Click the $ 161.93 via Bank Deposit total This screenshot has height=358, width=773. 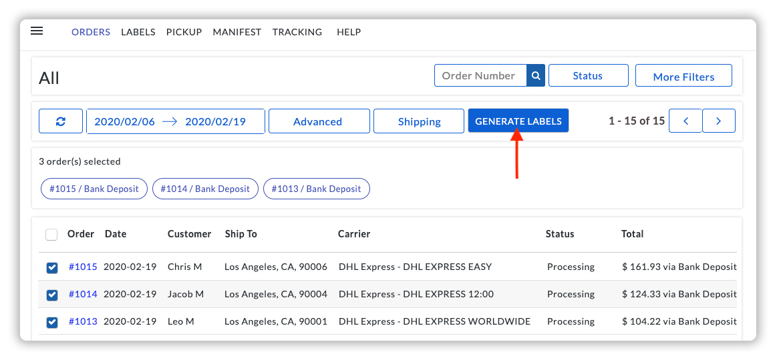tap(679, 267)
